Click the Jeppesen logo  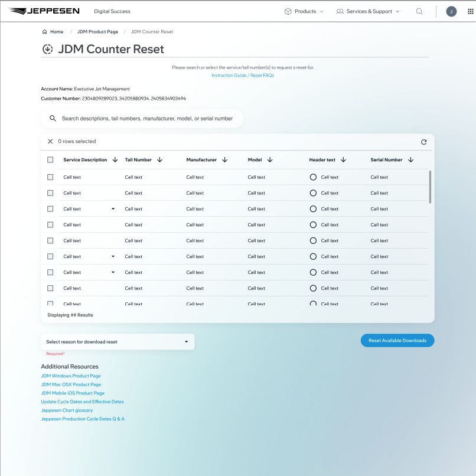[44, 11]
